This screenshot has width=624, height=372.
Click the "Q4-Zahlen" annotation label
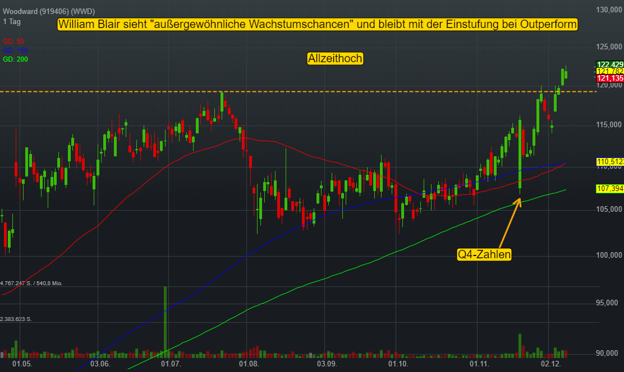click(x=484, y=254)
